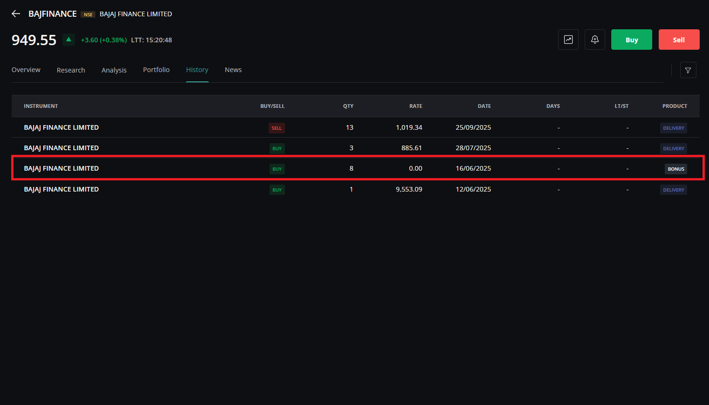
Task: Open the Research tab
Action: (x=71, y=70)
